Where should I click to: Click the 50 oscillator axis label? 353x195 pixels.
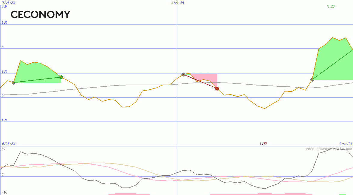point(3,149)
